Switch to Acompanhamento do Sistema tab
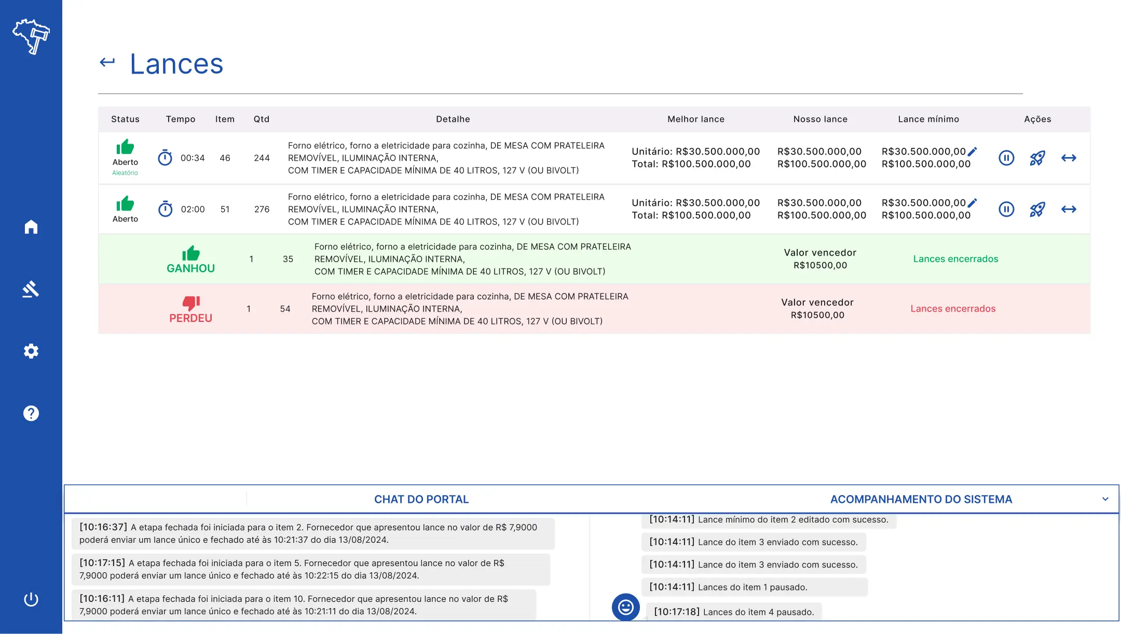This screenshot has width=1121, height=634. pyautogui.click(x=921, y=499)
